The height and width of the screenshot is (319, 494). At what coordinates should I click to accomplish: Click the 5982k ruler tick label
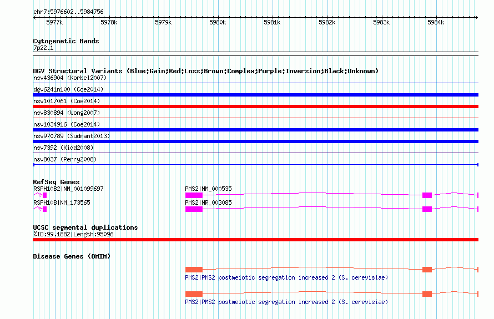coord(327,22)
